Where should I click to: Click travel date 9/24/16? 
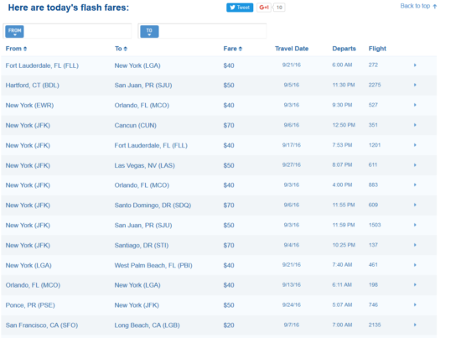(x=292, y=304)
